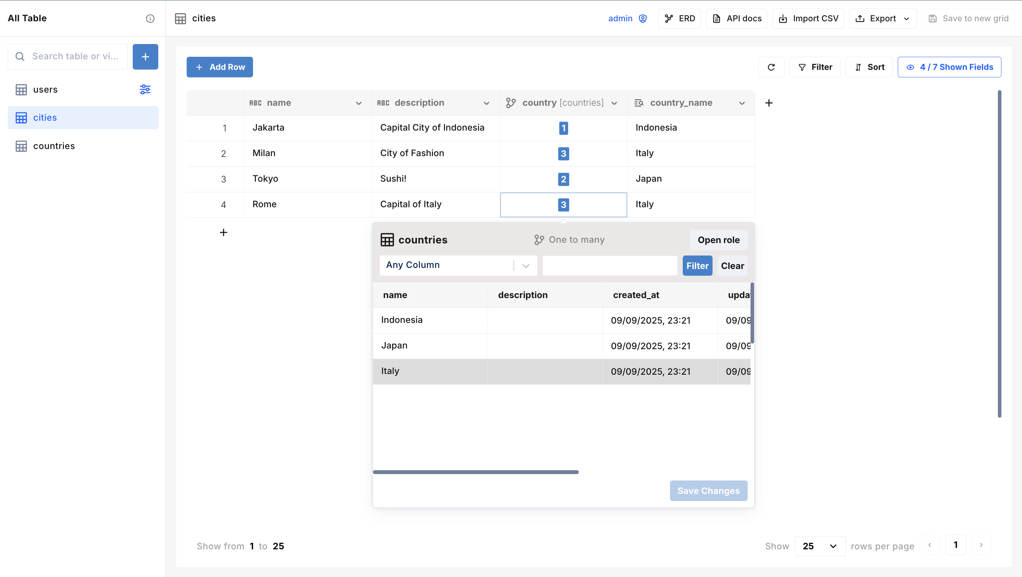Click the info icon beside All Table

150,18
